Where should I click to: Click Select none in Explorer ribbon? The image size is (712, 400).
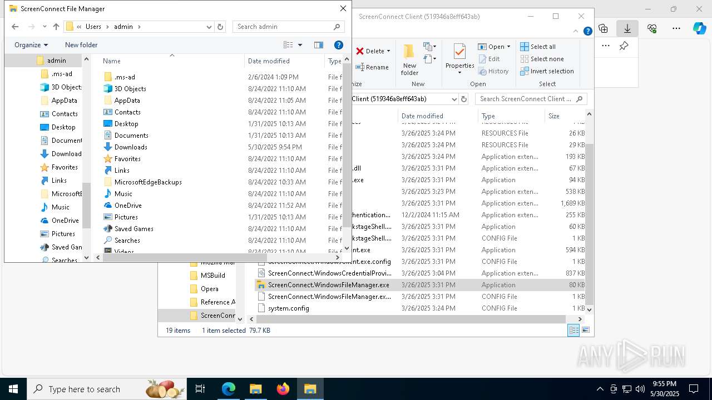pos(542,59)
